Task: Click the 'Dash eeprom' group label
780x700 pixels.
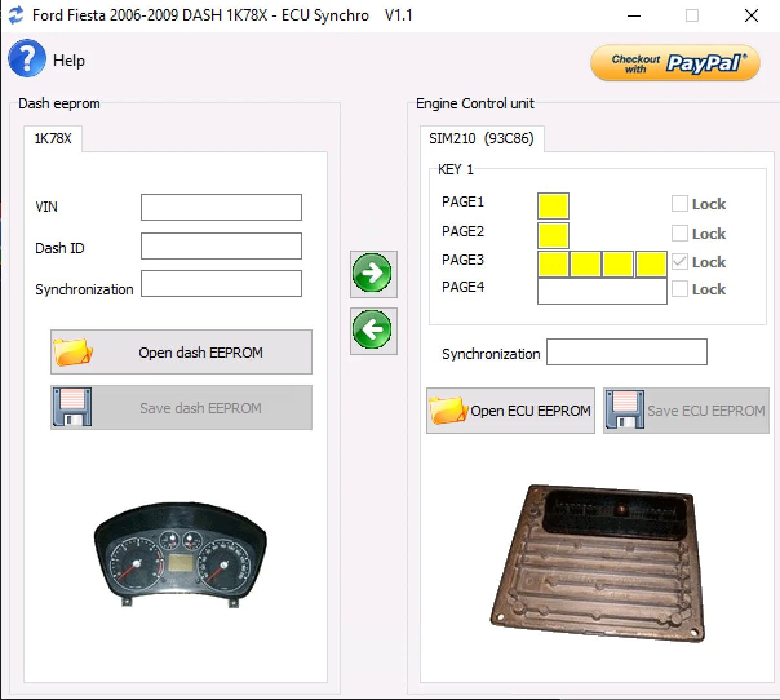Action: [59, 103]
